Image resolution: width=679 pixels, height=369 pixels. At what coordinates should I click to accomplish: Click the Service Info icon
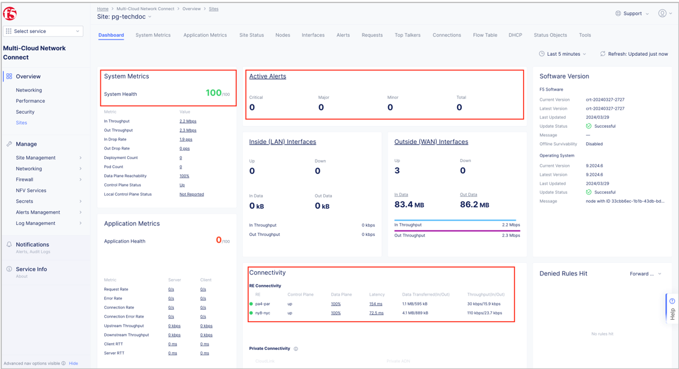[9, 269]
